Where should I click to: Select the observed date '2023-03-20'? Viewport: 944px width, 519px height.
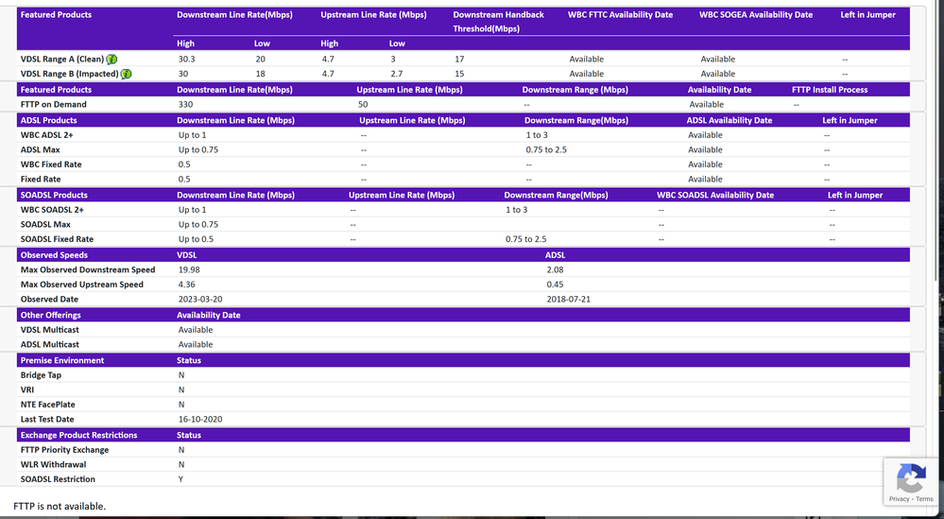coord(200,300)
